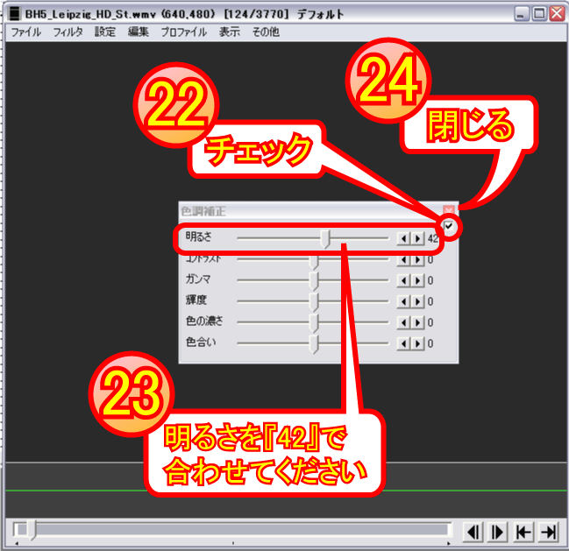Increase 色の濃さ value with right arrow
The height and width of the screenshot is (551, 569).
[417, 321]
